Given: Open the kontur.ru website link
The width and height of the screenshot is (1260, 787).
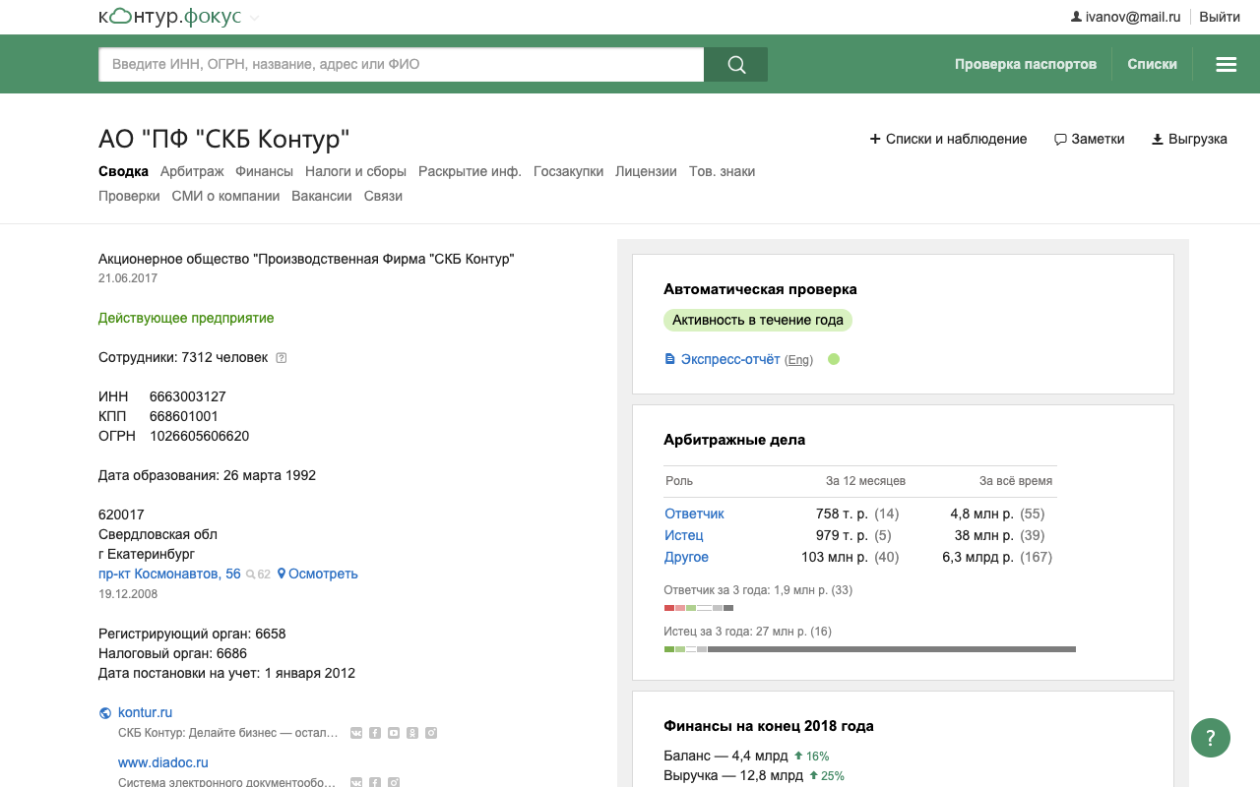Looking at the screenshot, I should pos(145,712).
